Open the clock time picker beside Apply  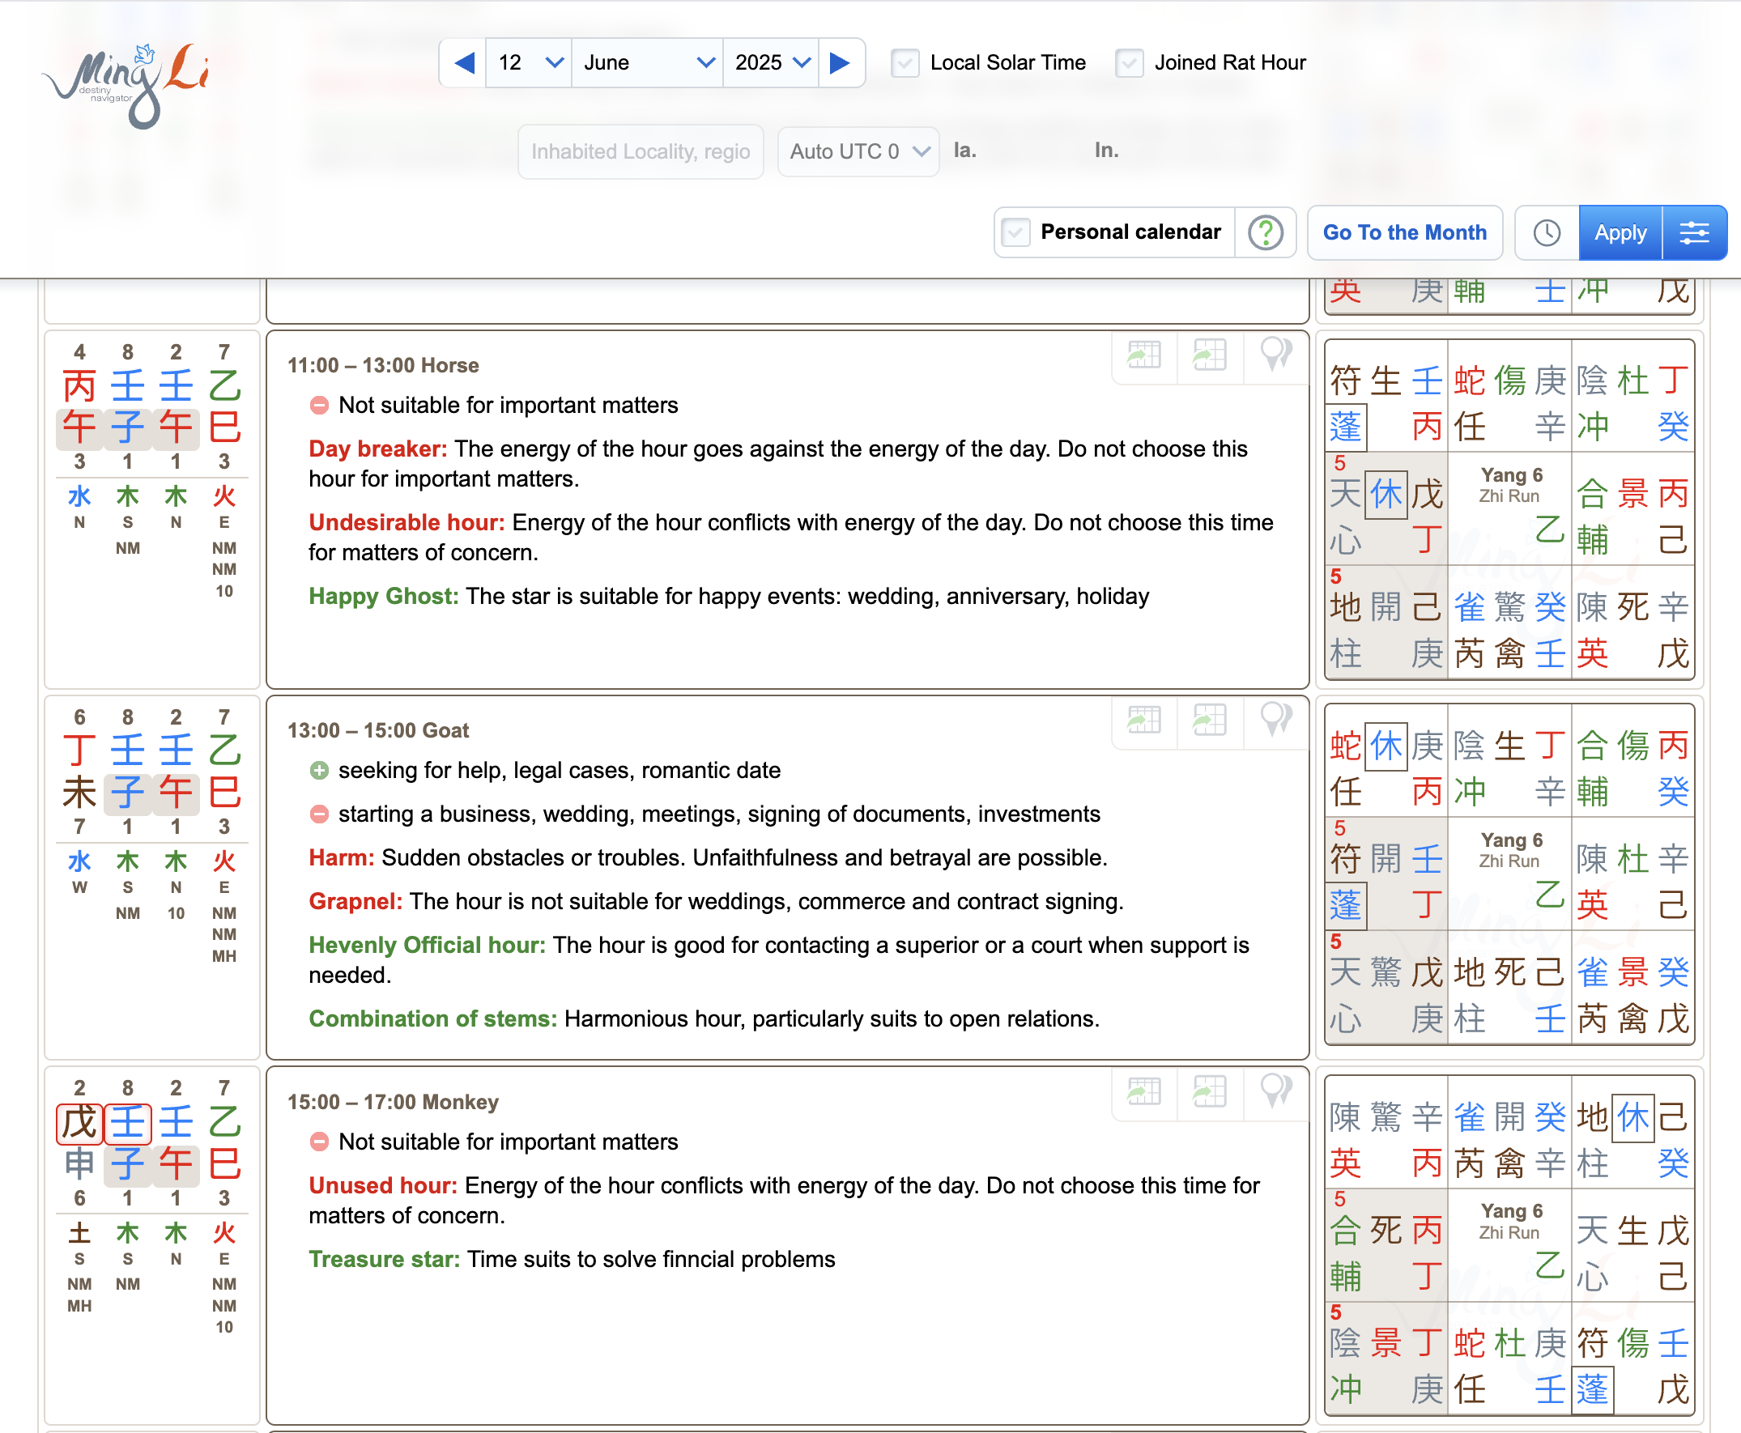tap(1545, 232)
